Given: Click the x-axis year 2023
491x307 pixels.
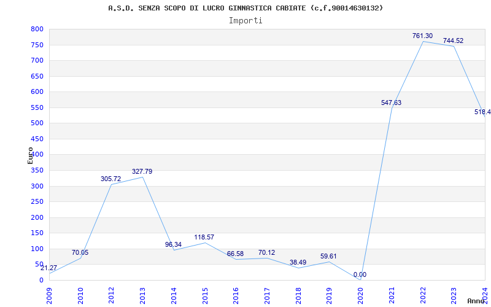Looking at the screenshot, I should [x=454, y=296].
